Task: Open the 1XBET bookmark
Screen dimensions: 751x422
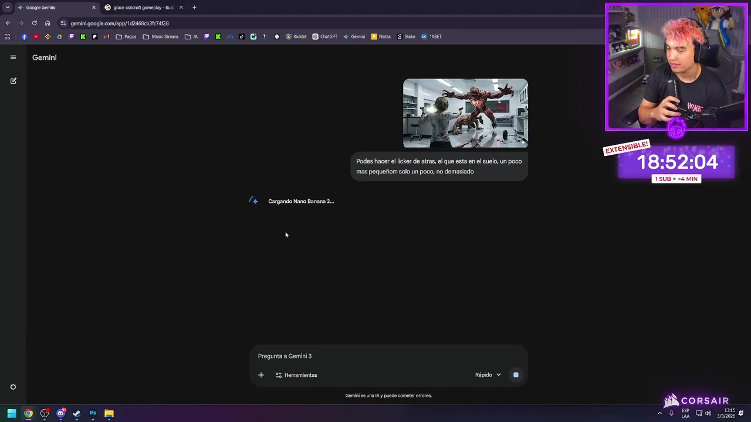Action: pos(431,36)
